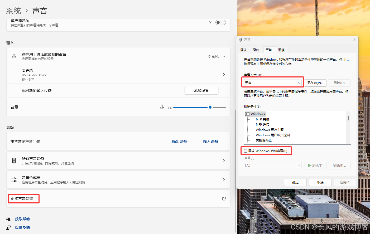
Task: Open 音量合成器 settings row
Action: point(118,180)
